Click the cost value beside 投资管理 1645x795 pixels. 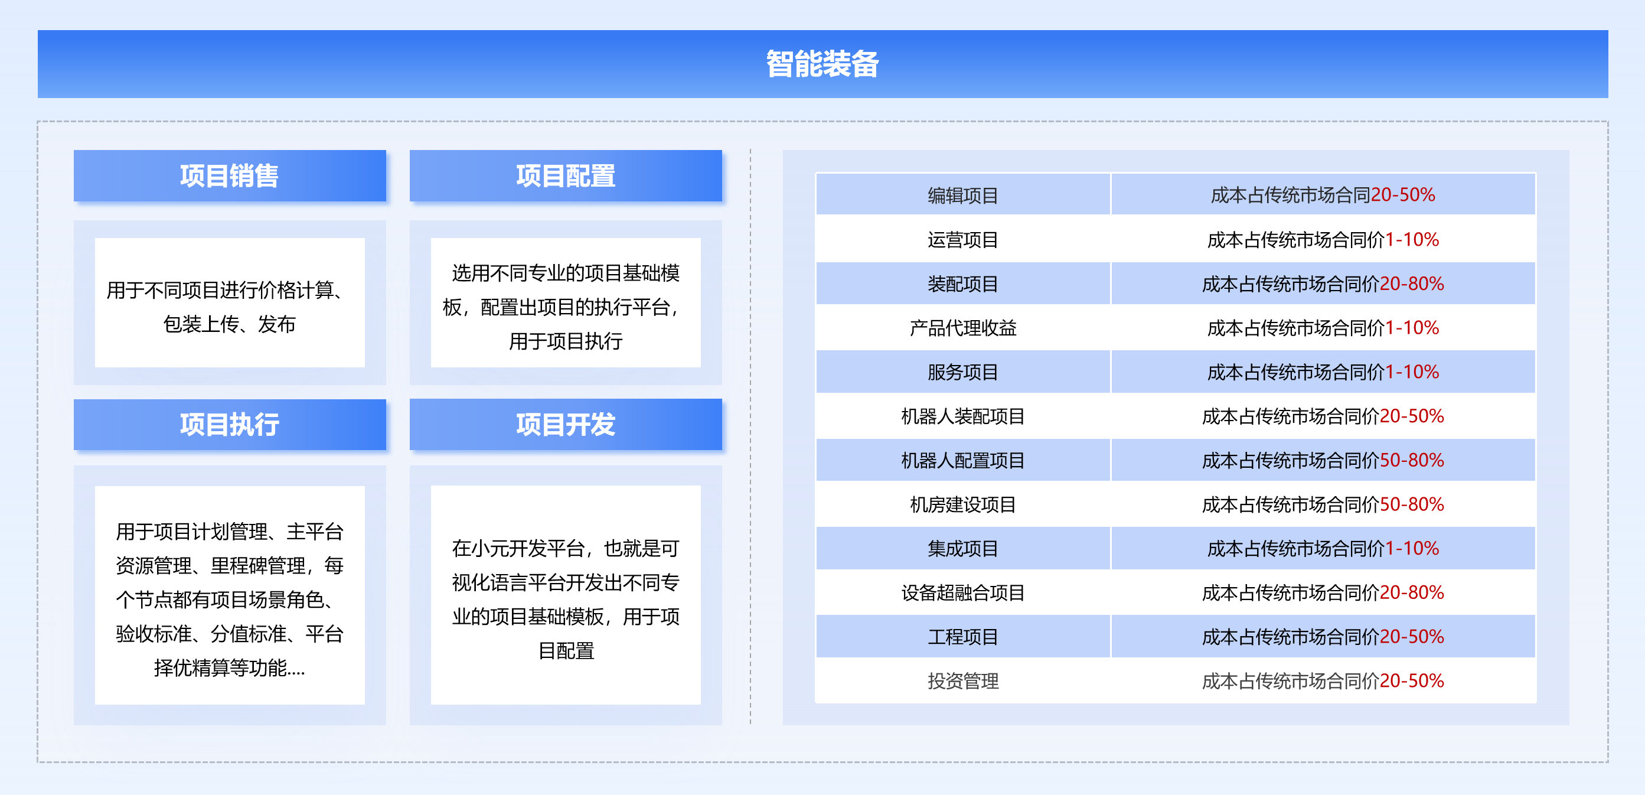tap(1323, 680)
